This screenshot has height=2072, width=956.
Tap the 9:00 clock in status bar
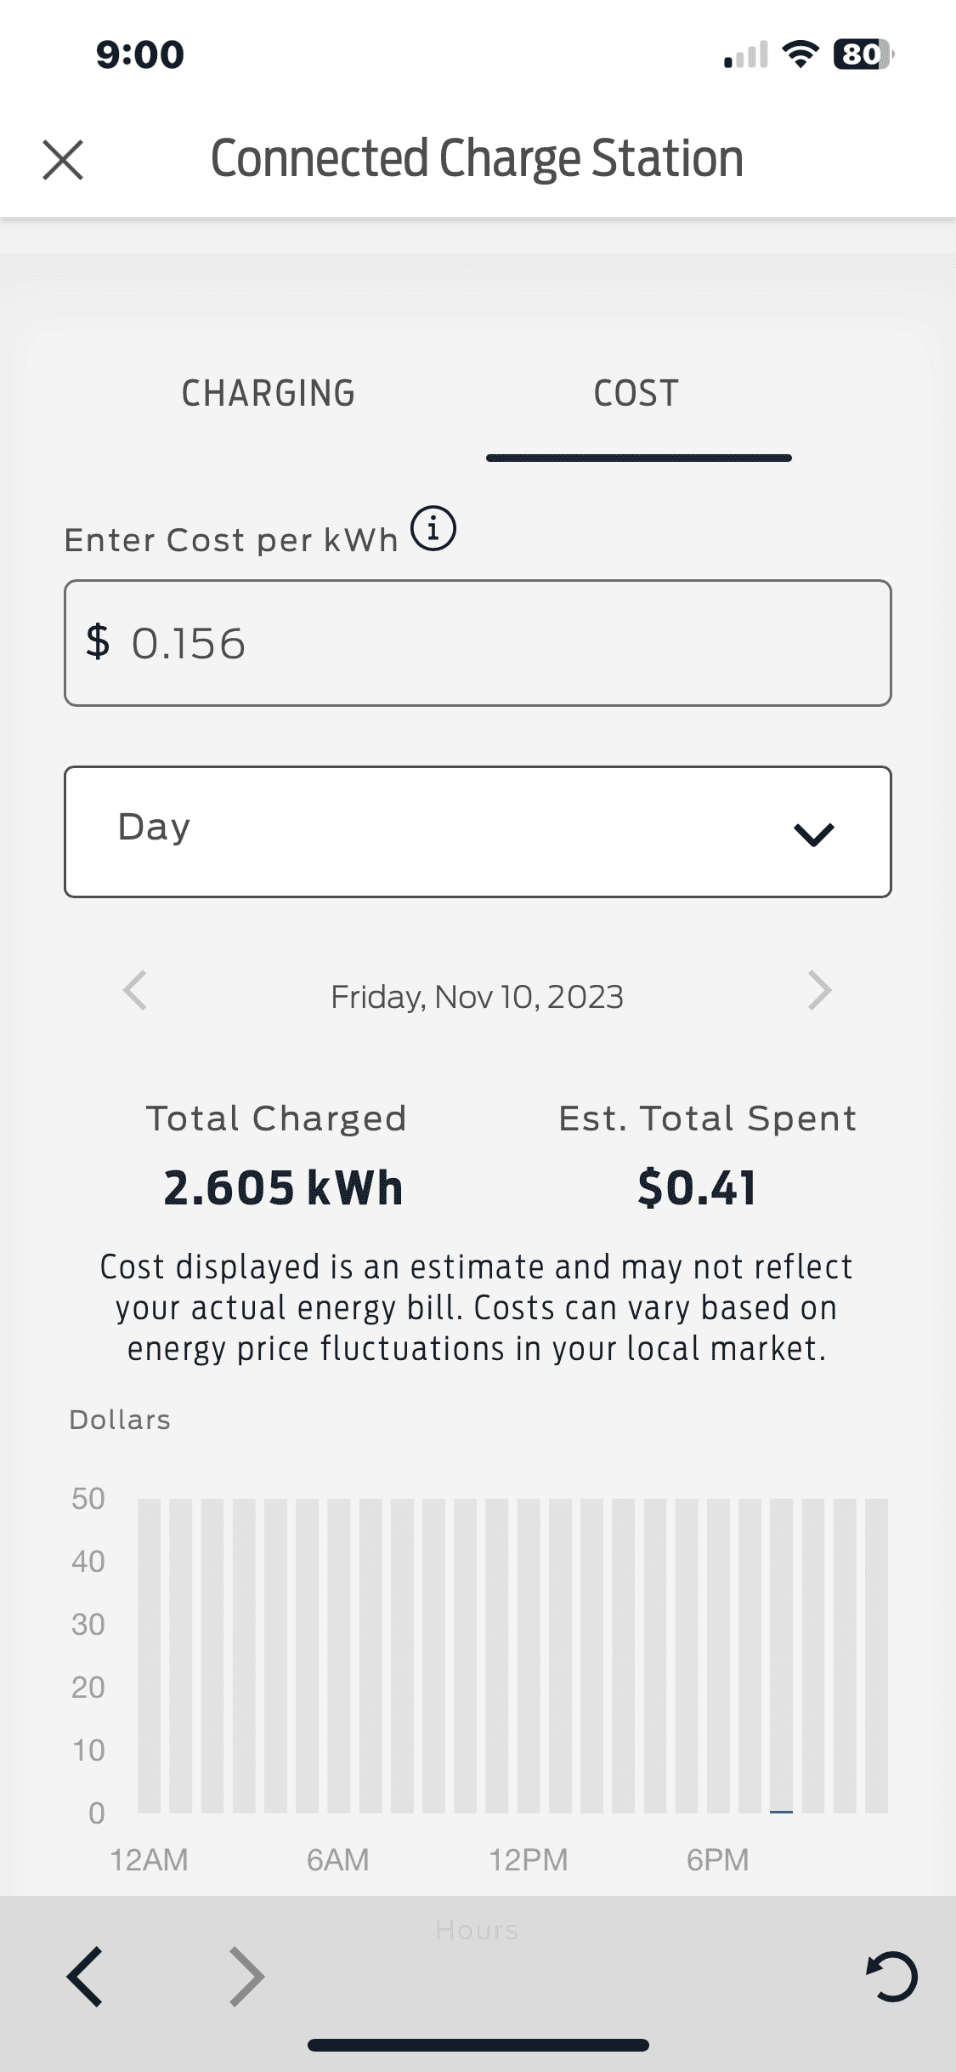[x=140, y=54]
